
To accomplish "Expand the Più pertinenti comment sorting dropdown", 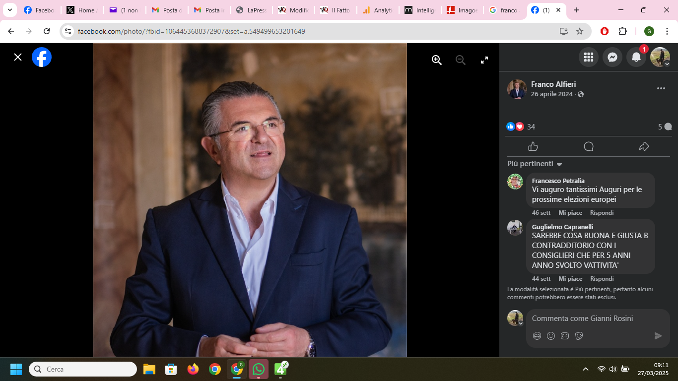I will (x=535, y=164).
